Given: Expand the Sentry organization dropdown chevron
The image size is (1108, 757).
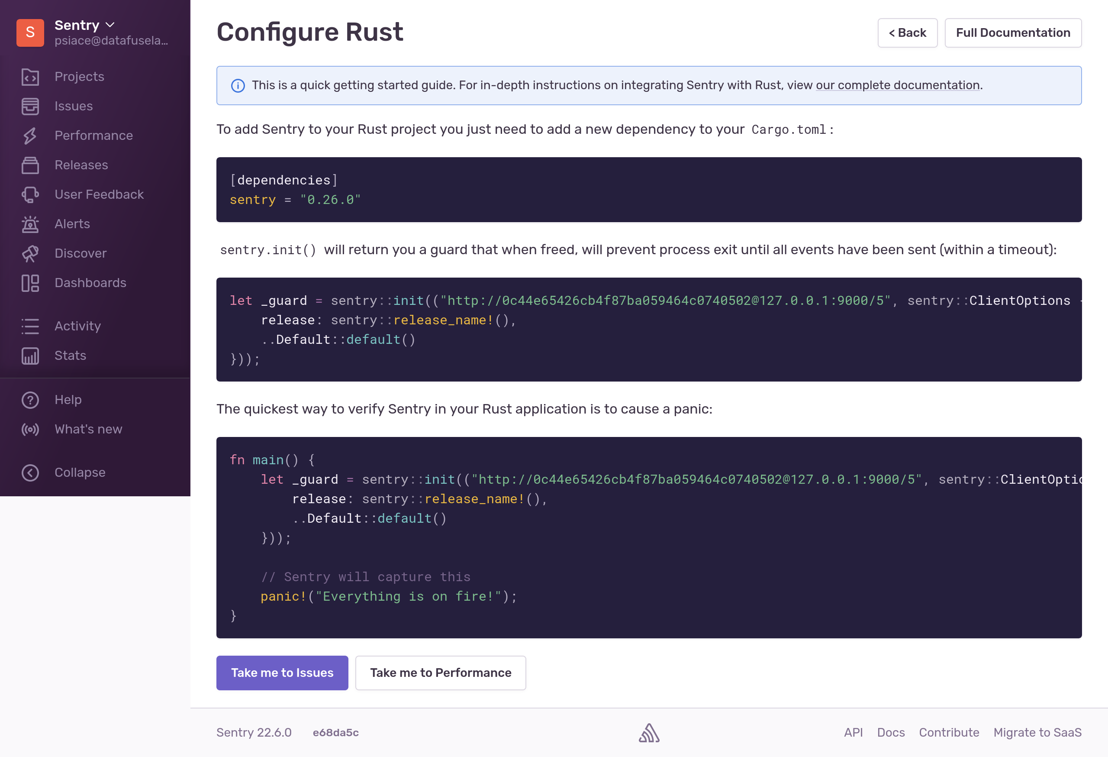Looking at the screenshot, I should click(110, 25).
